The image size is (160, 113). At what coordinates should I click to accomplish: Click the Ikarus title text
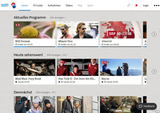pyautogui.click(x=105, y=79)
